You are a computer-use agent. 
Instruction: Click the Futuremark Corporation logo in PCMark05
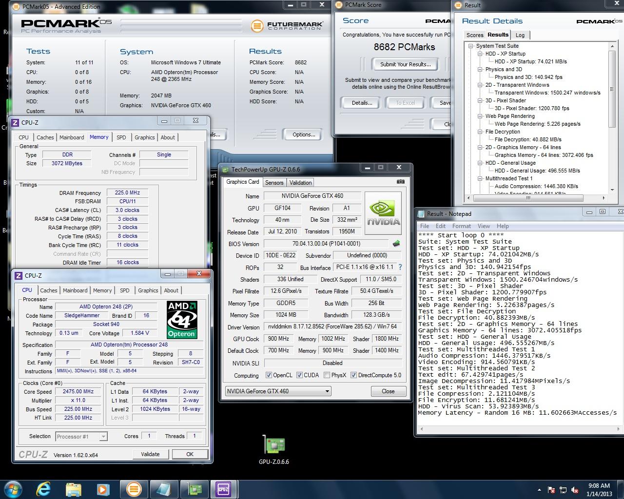coord(287,25)
